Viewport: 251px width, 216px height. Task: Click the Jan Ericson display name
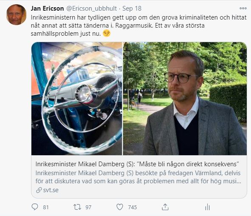pyautogui.click(x=47, y=9)
